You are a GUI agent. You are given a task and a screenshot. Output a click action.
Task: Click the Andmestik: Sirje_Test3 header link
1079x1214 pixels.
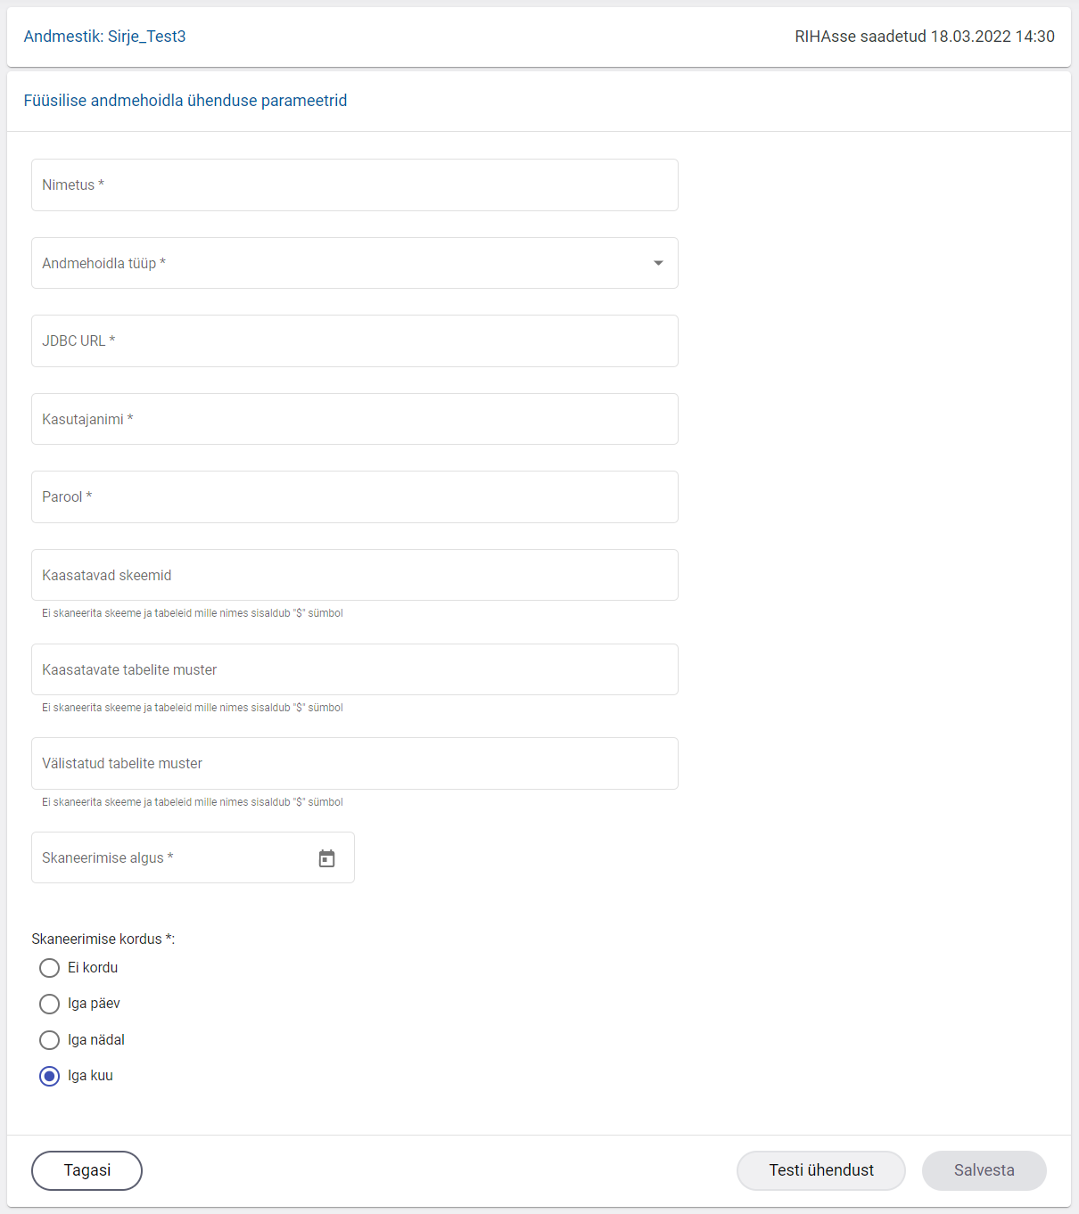tap(104, 37)
